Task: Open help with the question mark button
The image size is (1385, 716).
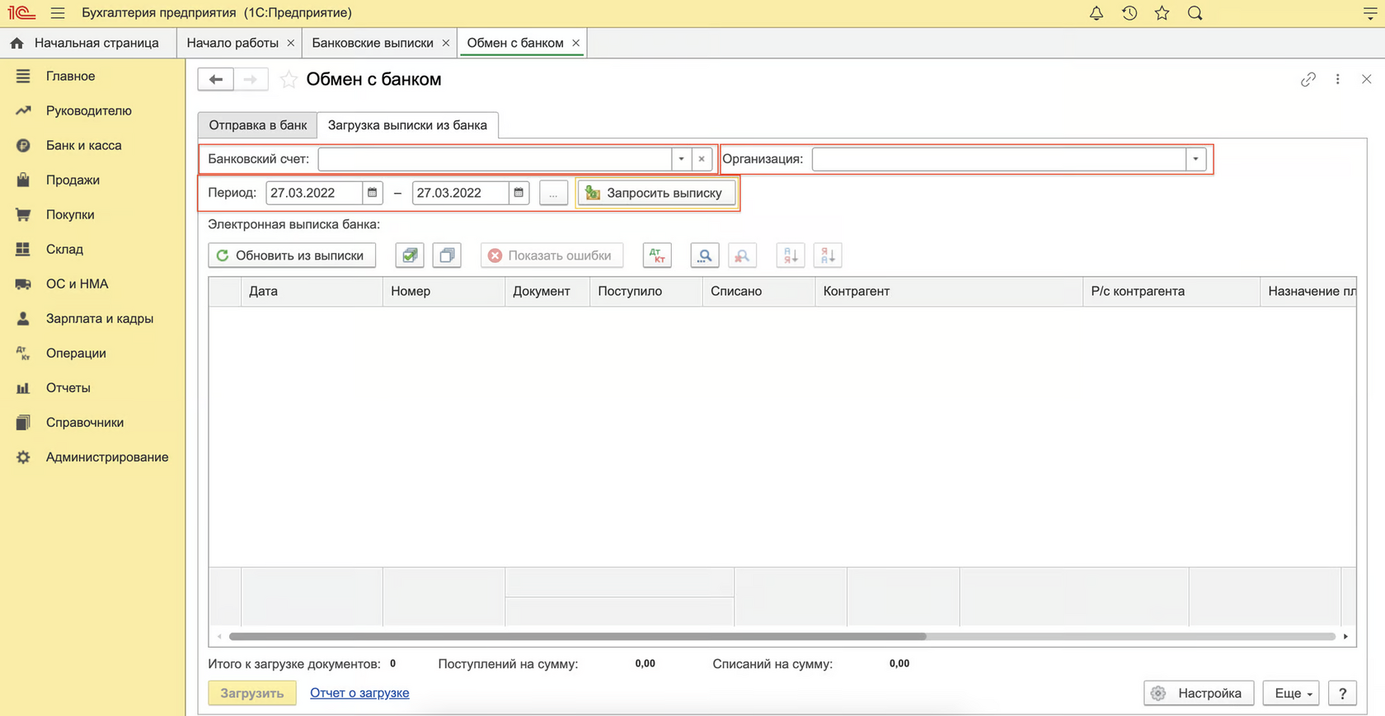Action: point(1342,693)
